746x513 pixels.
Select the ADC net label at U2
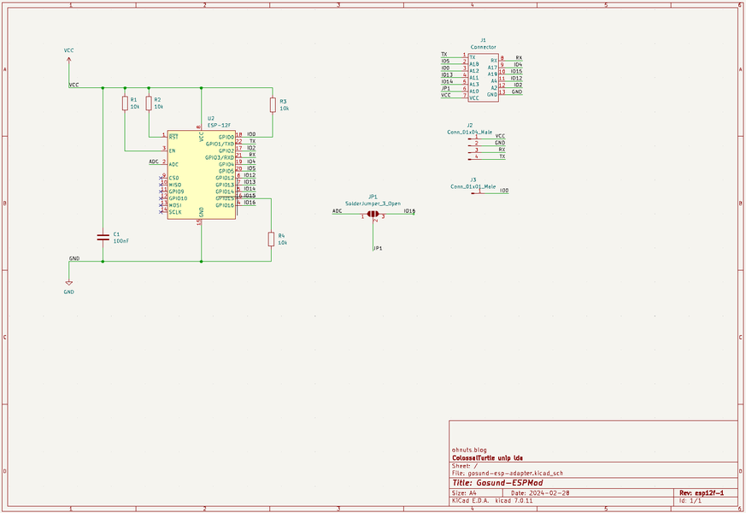[153, 162]
